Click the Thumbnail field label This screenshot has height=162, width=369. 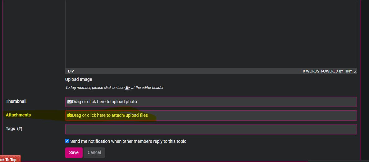(x=16, y=101)
